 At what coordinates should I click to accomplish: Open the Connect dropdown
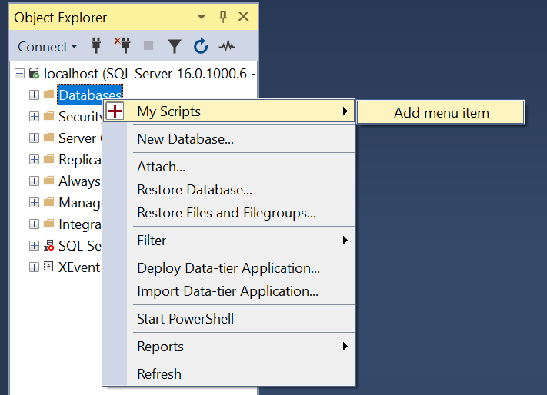click(x=48, y=47)
